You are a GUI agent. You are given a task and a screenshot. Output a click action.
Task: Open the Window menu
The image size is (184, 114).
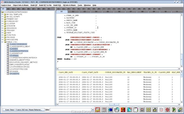pos(87,5)
